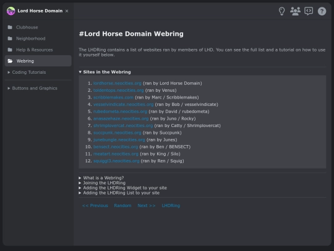Expand Coding Tutorials in the sidebar
The image size is (334, 251).
pyautogui.click(x=27, y=73)
